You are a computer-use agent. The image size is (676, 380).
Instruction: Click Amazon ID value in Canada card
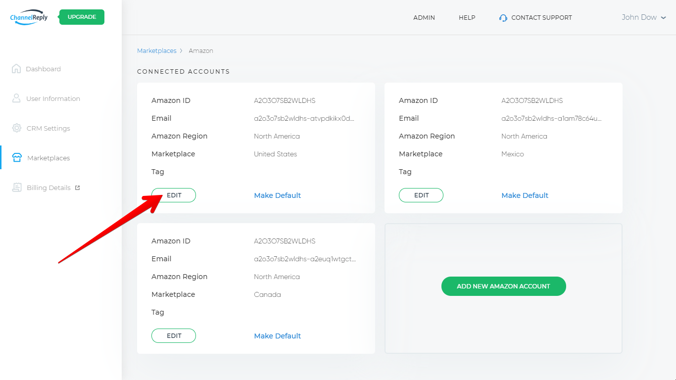click(x=285, y=241)
